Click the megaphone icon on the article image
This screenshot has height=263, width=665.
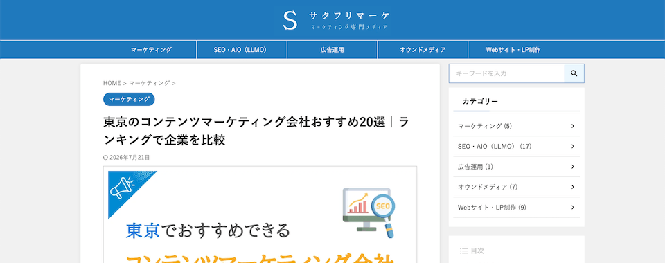point(123,187)
